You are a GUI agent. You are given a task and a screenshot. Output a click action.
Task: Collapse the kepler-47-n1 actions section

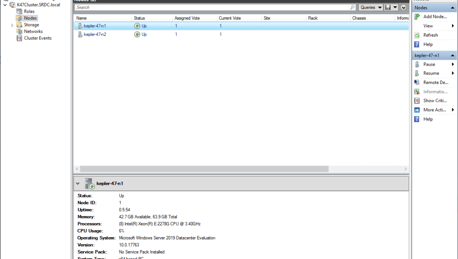(x=453, y=55)
